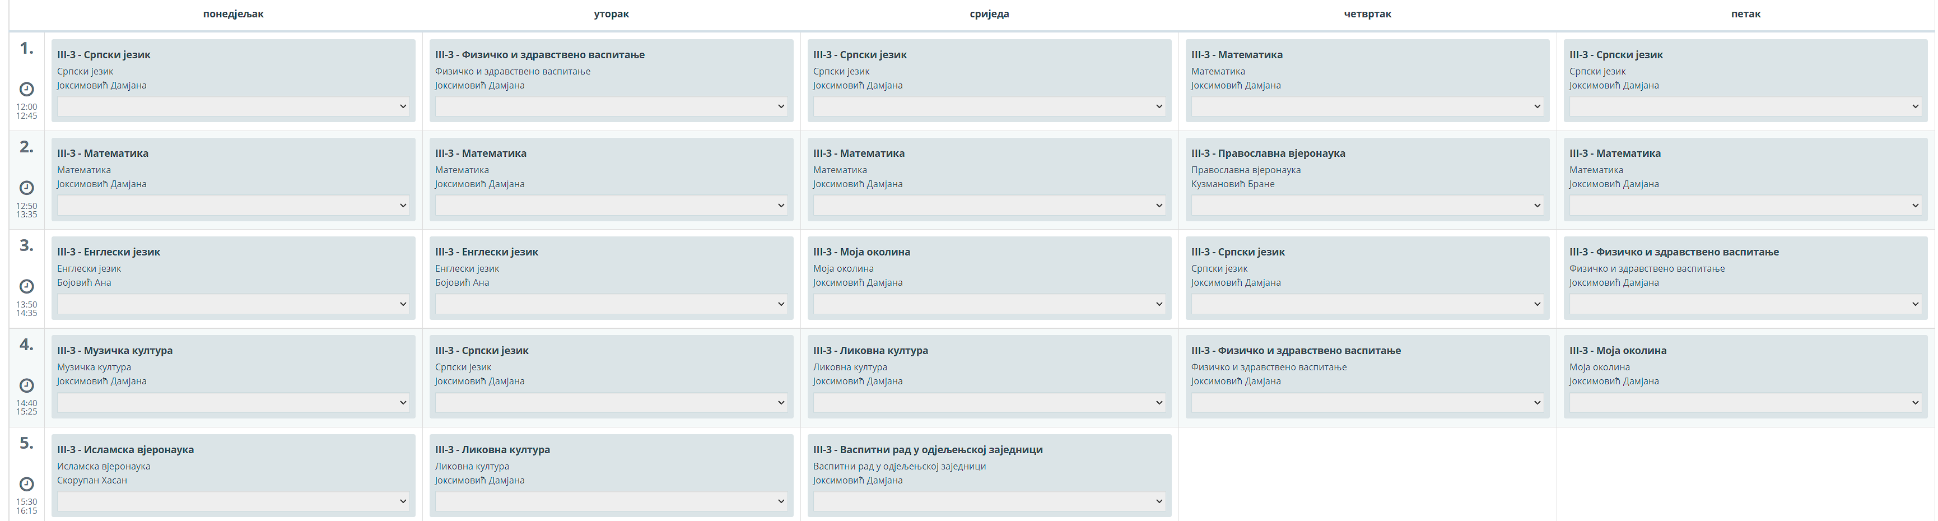The image size is (1938, 521).
Task: Open Friday Моја околина dropdown
Action: coord(1745,402)
